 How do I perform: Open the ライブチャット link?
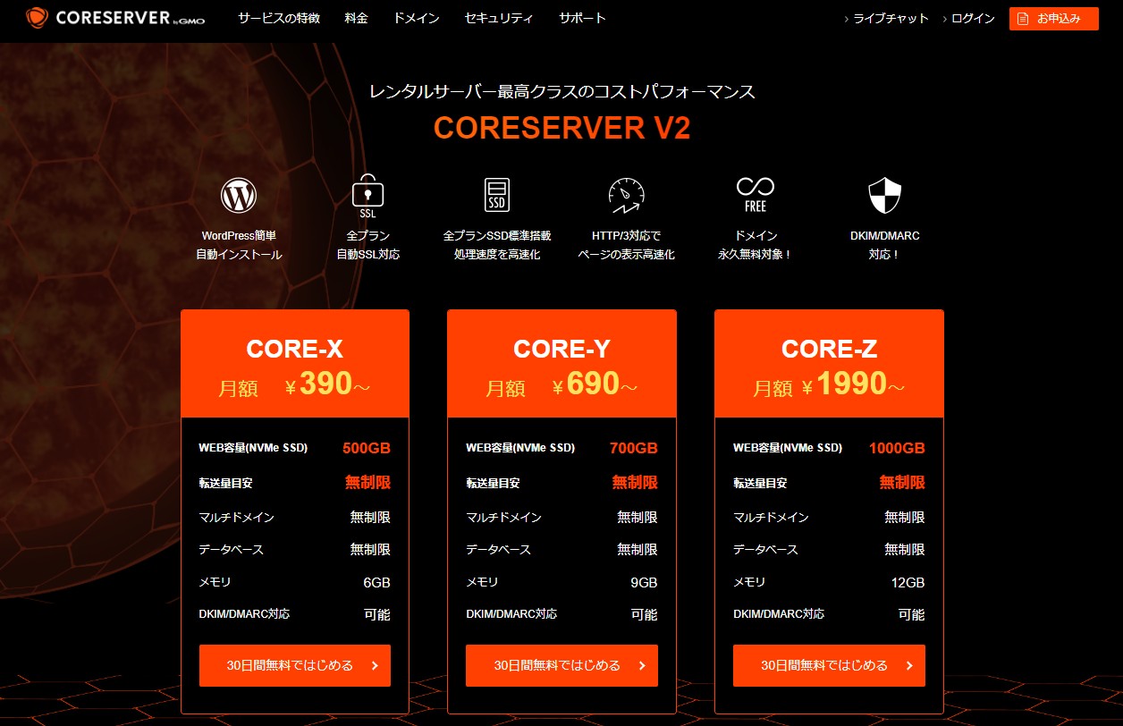(x=891, y=19)
